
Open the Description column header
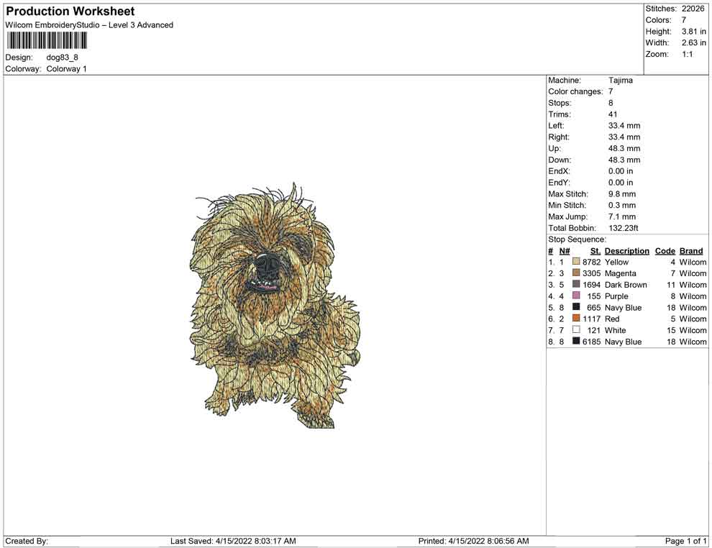[626, 250]
